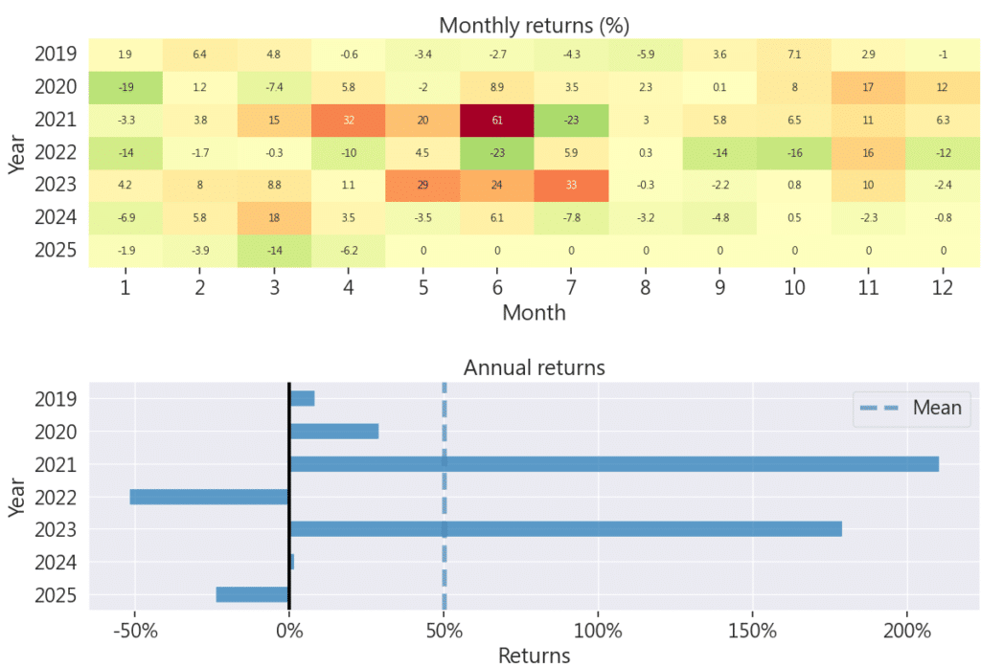The height and width of the screenshot is (668, 981).
Task: Select the 2020 annual returns bar
Action: [x=333, y=432]
